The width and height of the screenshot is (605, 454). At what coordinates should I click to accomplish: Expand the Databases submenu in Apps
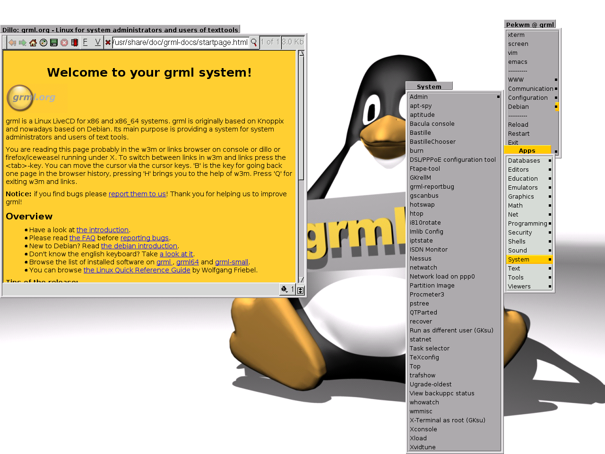pos(529,161)
